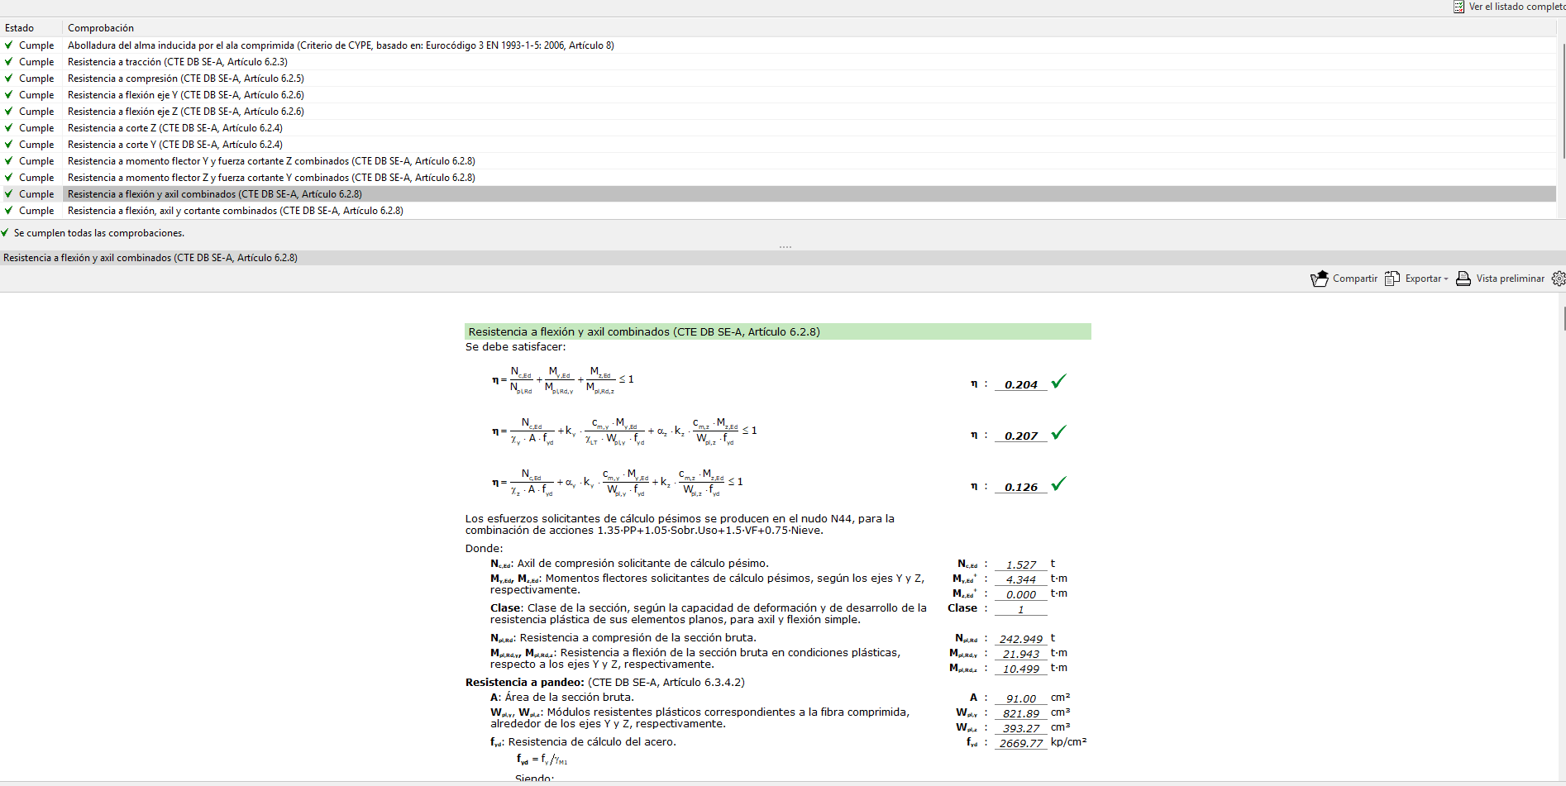Click the 'Estado' column header
Screen dimensions: 1566x786
coord(20,28)
